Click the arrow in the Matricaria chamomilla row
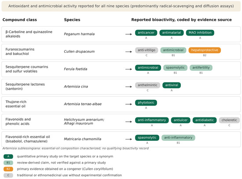Screen dimensions: 242x179 [128, 139]
